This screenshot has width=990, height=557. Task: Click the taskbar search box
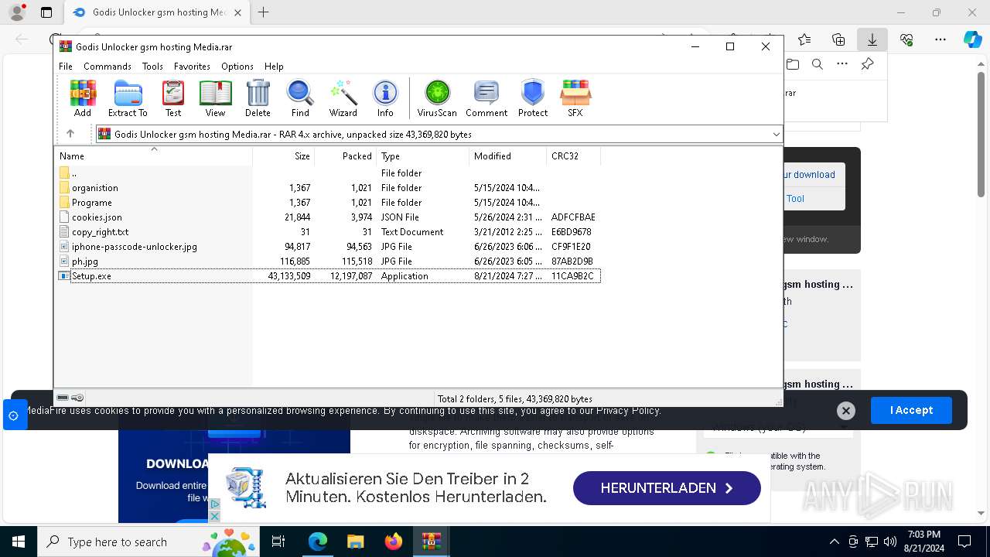click(148, 542)
